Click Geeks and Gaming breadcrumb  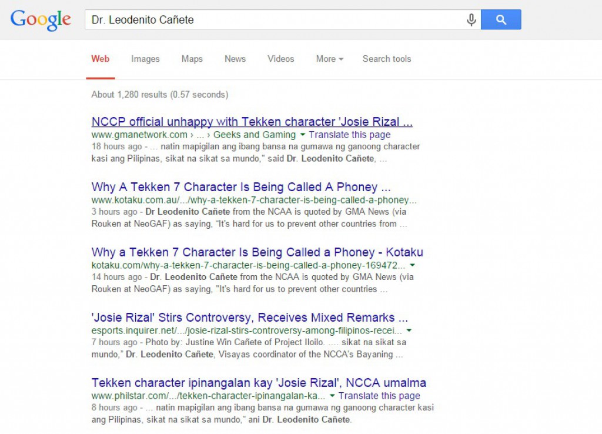pos(254,135)
